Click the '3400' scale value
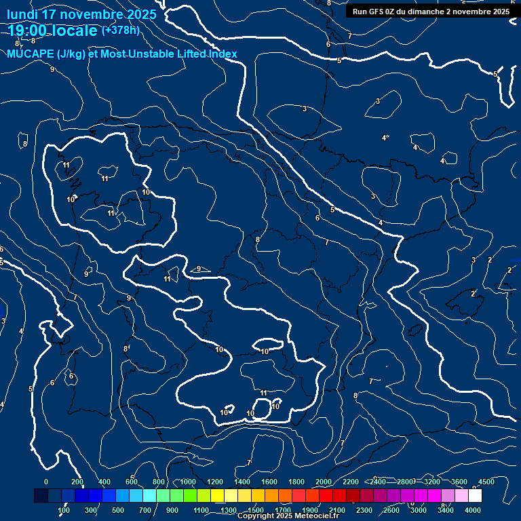 click(446, 510)
